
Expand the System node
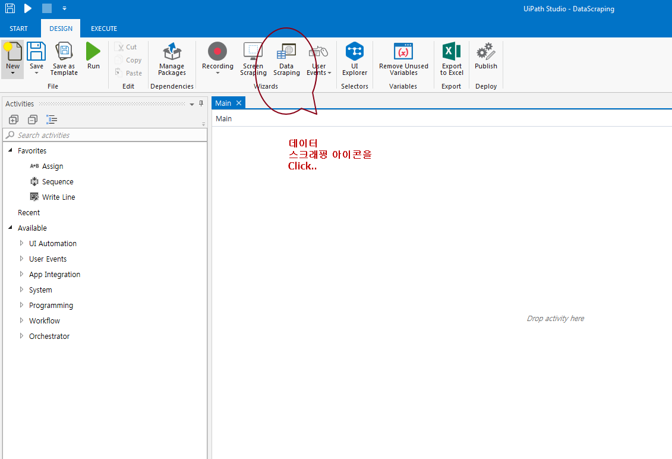[21, 289]
